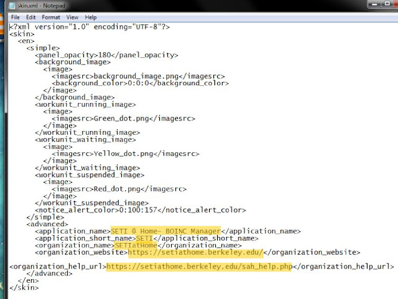This screenshot has height=299, width=398.
Task: Click the text background_image.png
Action: (x=136, y=76)
